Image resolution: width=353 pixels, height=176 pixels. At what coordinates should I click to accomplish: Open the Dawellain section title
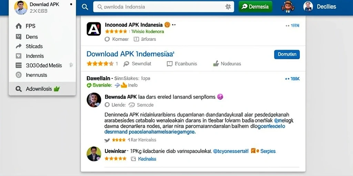point(98,78)
